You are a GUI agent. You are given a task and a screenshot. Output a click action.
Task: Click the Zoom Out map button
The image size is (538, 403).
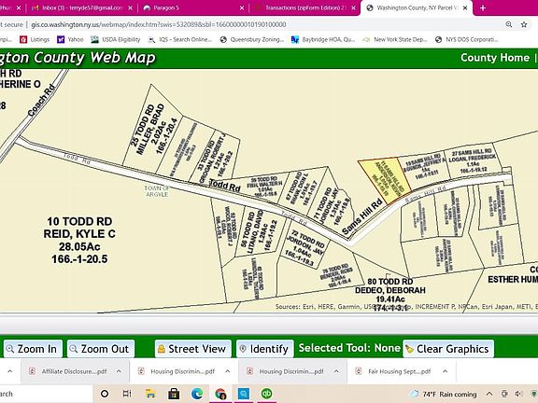tap(101, 349)
